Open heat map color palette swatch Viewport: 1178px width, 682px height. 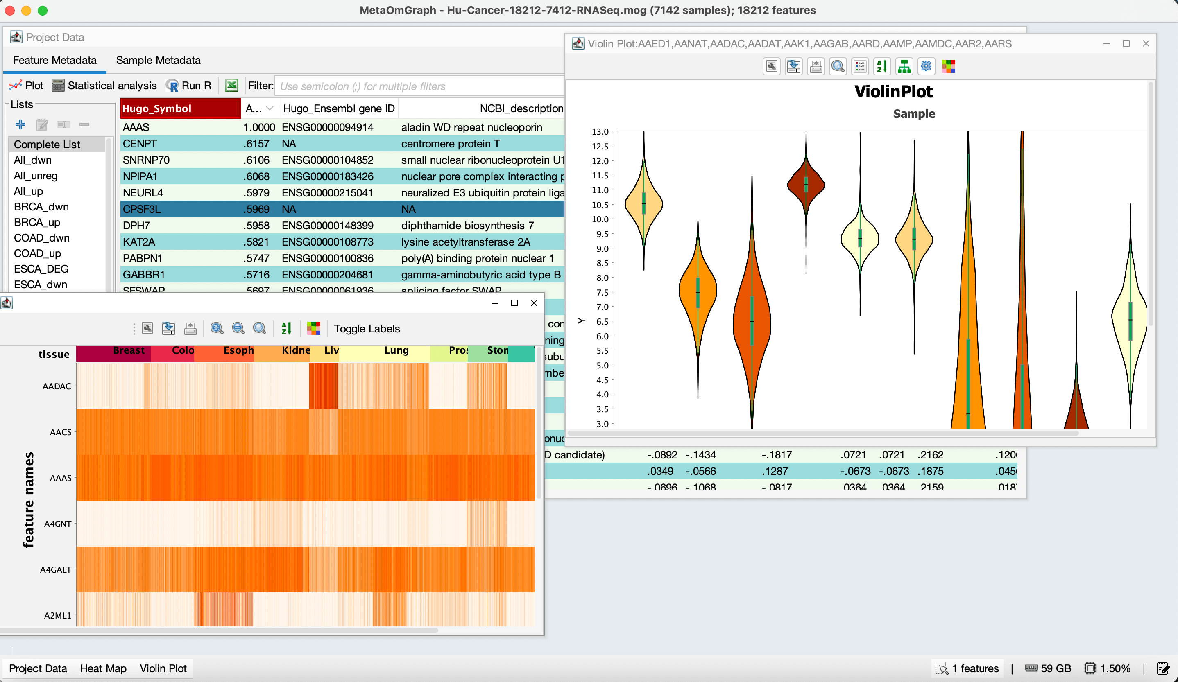[314, 328]
